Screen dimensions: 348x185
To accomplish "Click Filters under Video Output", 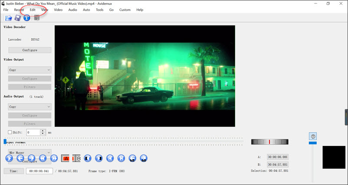I will pyautogui.click(x=30, y=87).
